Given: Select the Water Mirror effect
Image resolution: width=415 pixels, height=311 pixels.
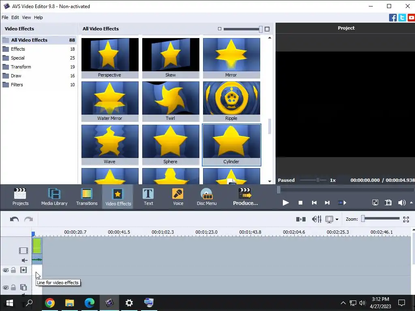Looking at the screenshot, I should 110,101.
